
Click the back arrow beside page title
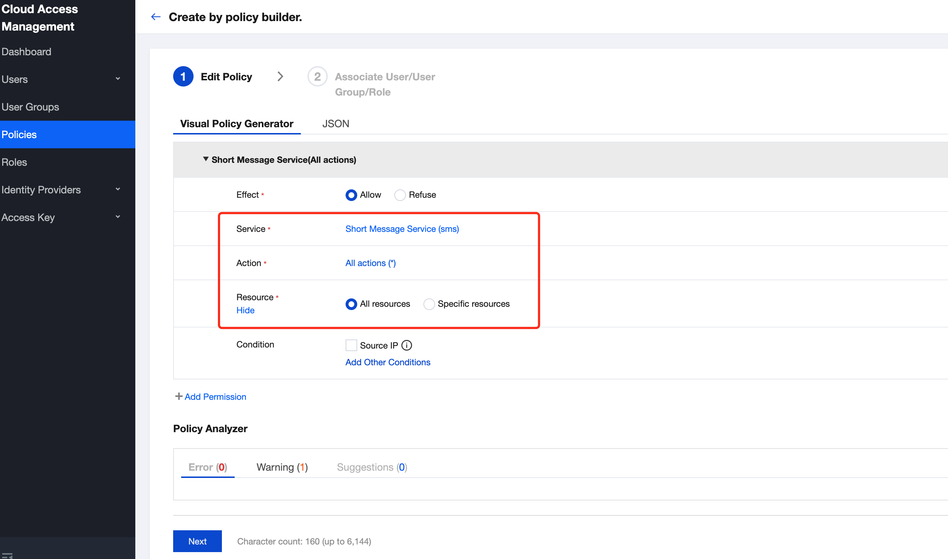pos(156,17)
